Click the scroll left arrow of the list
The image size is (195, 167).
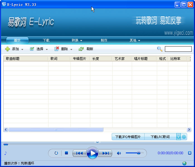[6, 130]
